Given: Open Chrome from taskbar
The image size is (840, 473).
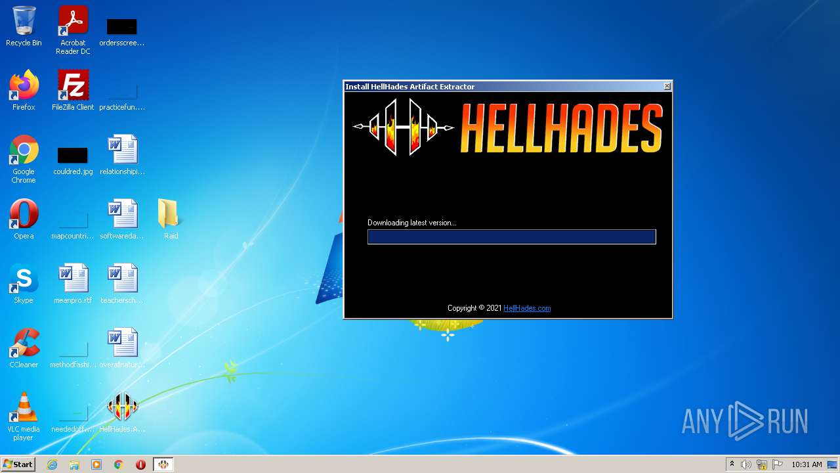Looking at the screenshot, I should 119,464.
